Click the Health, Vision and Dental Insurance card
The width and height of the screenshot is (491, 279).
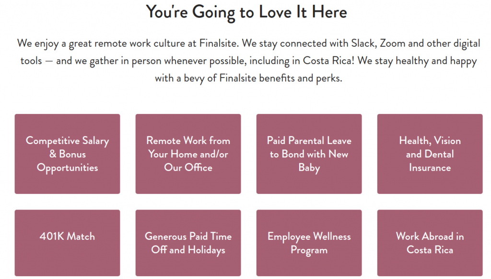click(430, 154)
